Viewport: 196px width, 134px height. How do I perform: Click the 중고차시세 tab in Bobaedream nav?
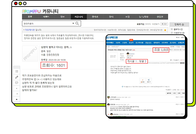click(139, 43)
